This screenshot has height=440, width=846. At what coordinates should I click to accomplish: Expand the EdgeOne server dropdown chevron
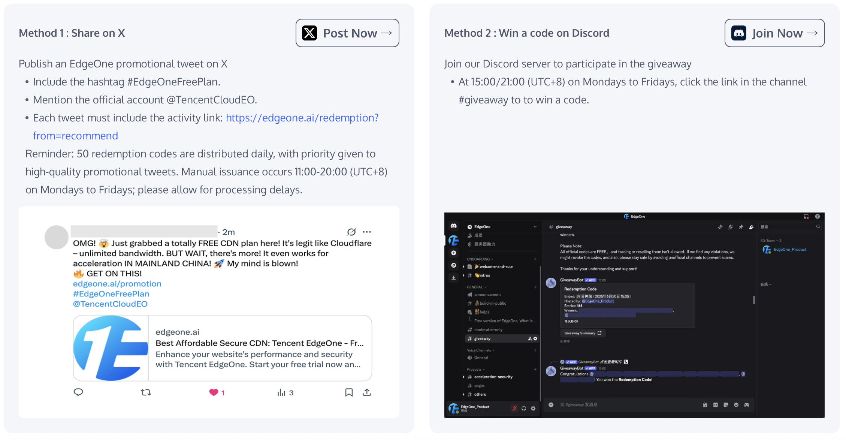click(535, 227)
